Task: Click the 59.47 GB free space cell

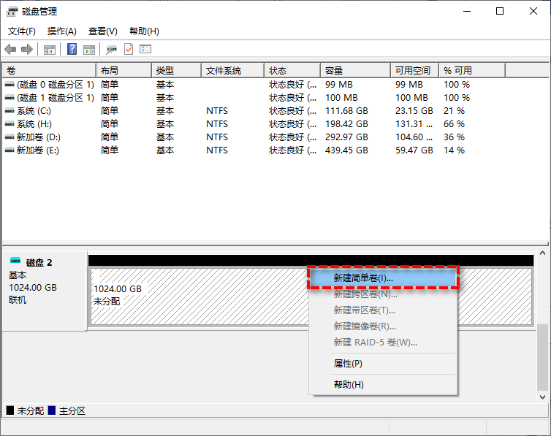Action: click(414, 150)
